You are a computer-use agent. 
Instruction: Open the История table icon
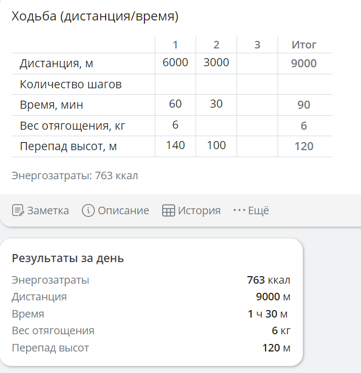pyautogui.click(x=168, y=210)
